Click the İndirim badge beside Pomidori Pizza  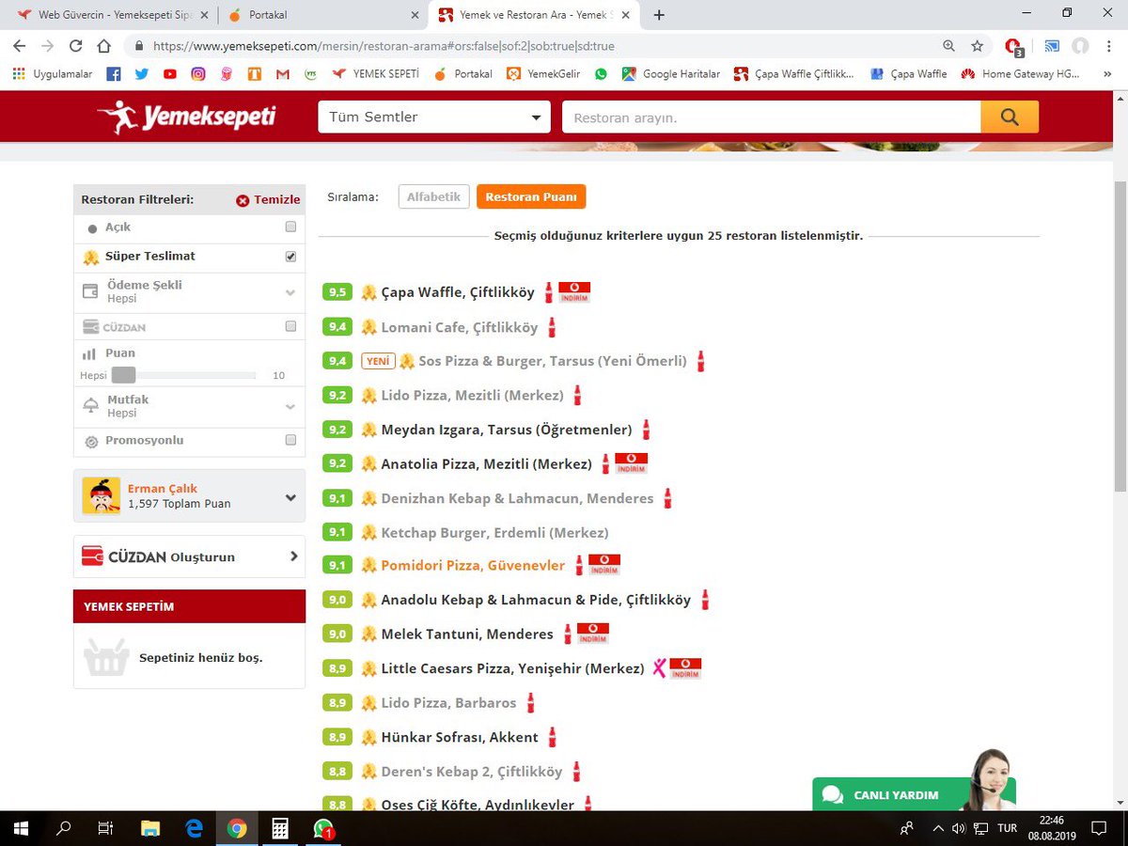[x=604, y=565]
